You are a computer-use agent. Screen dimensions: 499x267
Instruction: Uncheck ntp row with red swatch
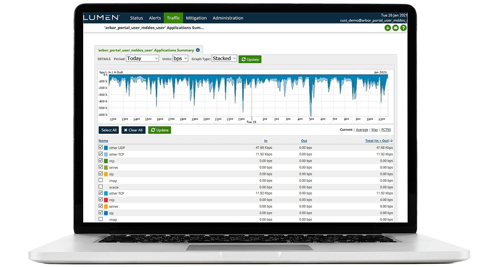pyautogui.click(x=101, y=200)
